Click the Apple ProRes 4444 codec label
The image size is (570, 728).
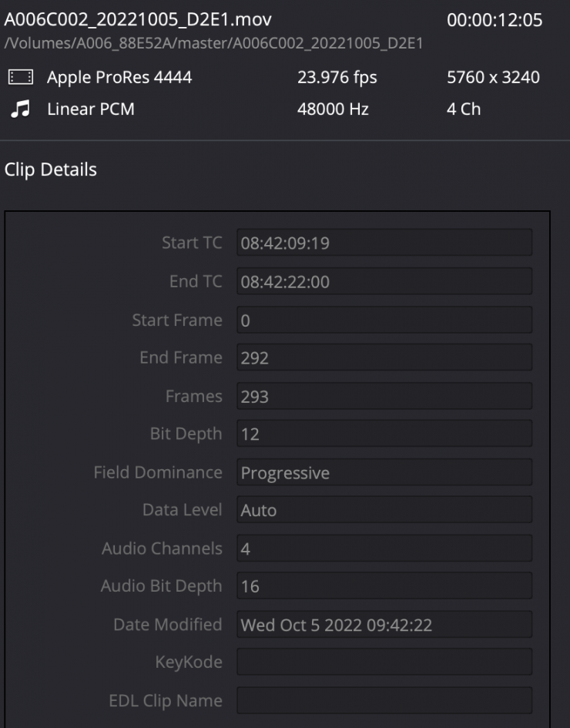pyautogui.click(x=119, y=77)
